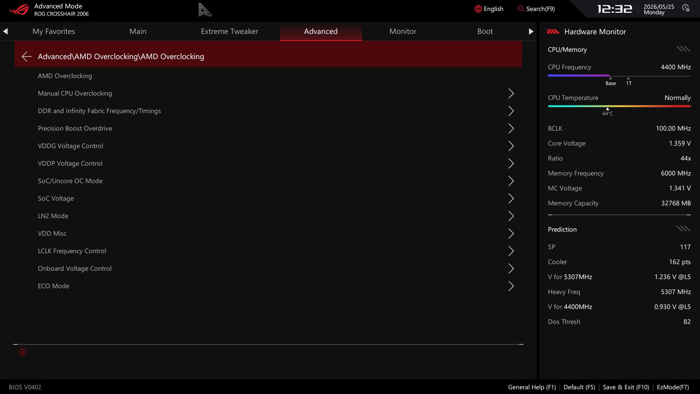
Task: Switch to Main tab
Action: pos(138,31)
